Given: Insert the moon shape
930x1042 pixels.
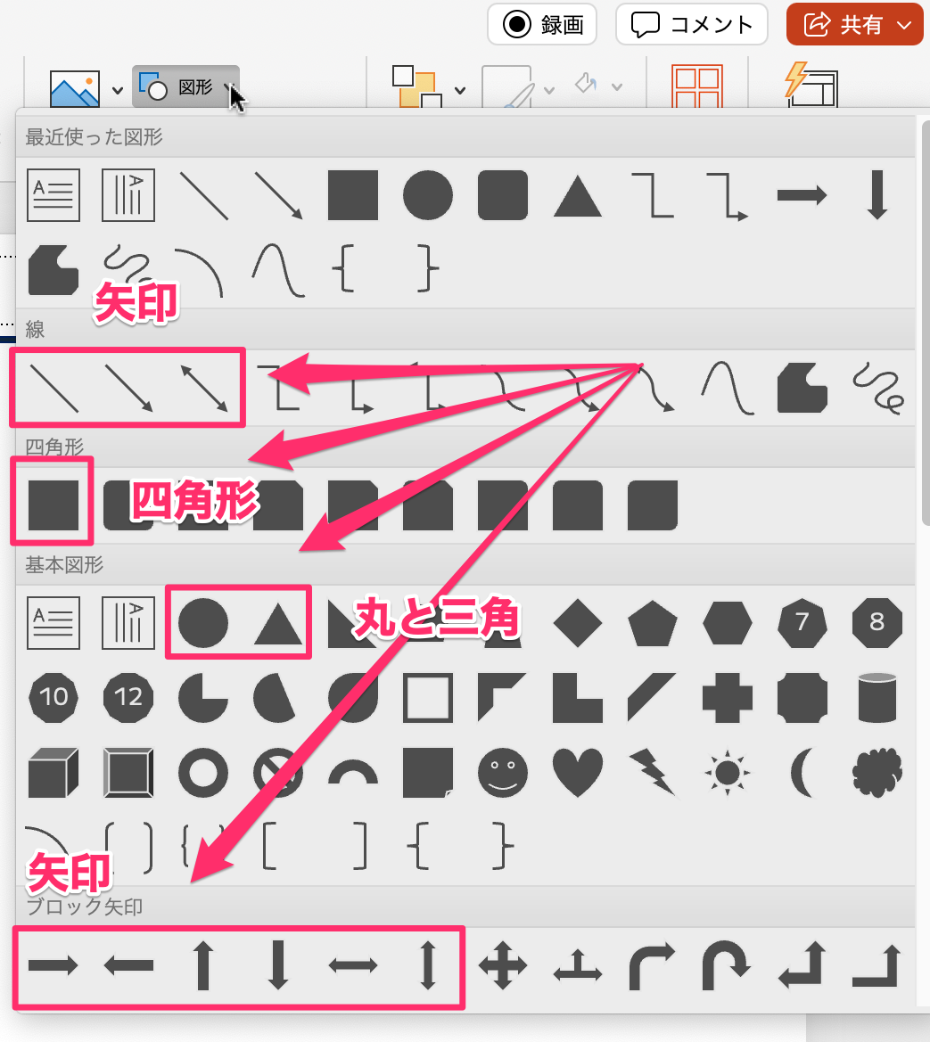Looking at the screenshot, I should click(x=802, y=772).
